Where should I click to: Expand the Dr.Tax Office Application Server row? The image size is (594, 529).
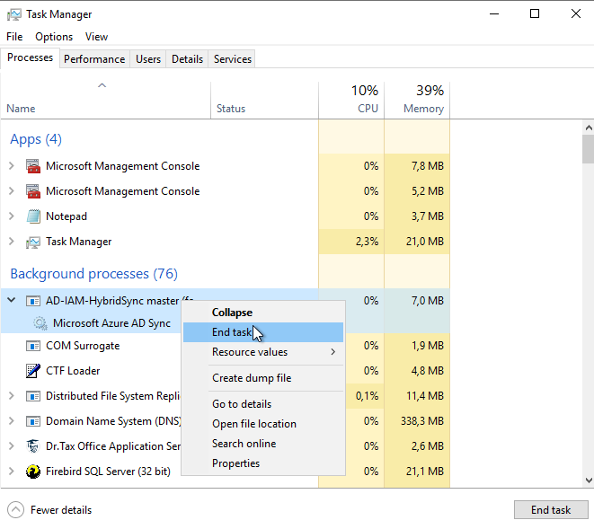tap(12, 446)
